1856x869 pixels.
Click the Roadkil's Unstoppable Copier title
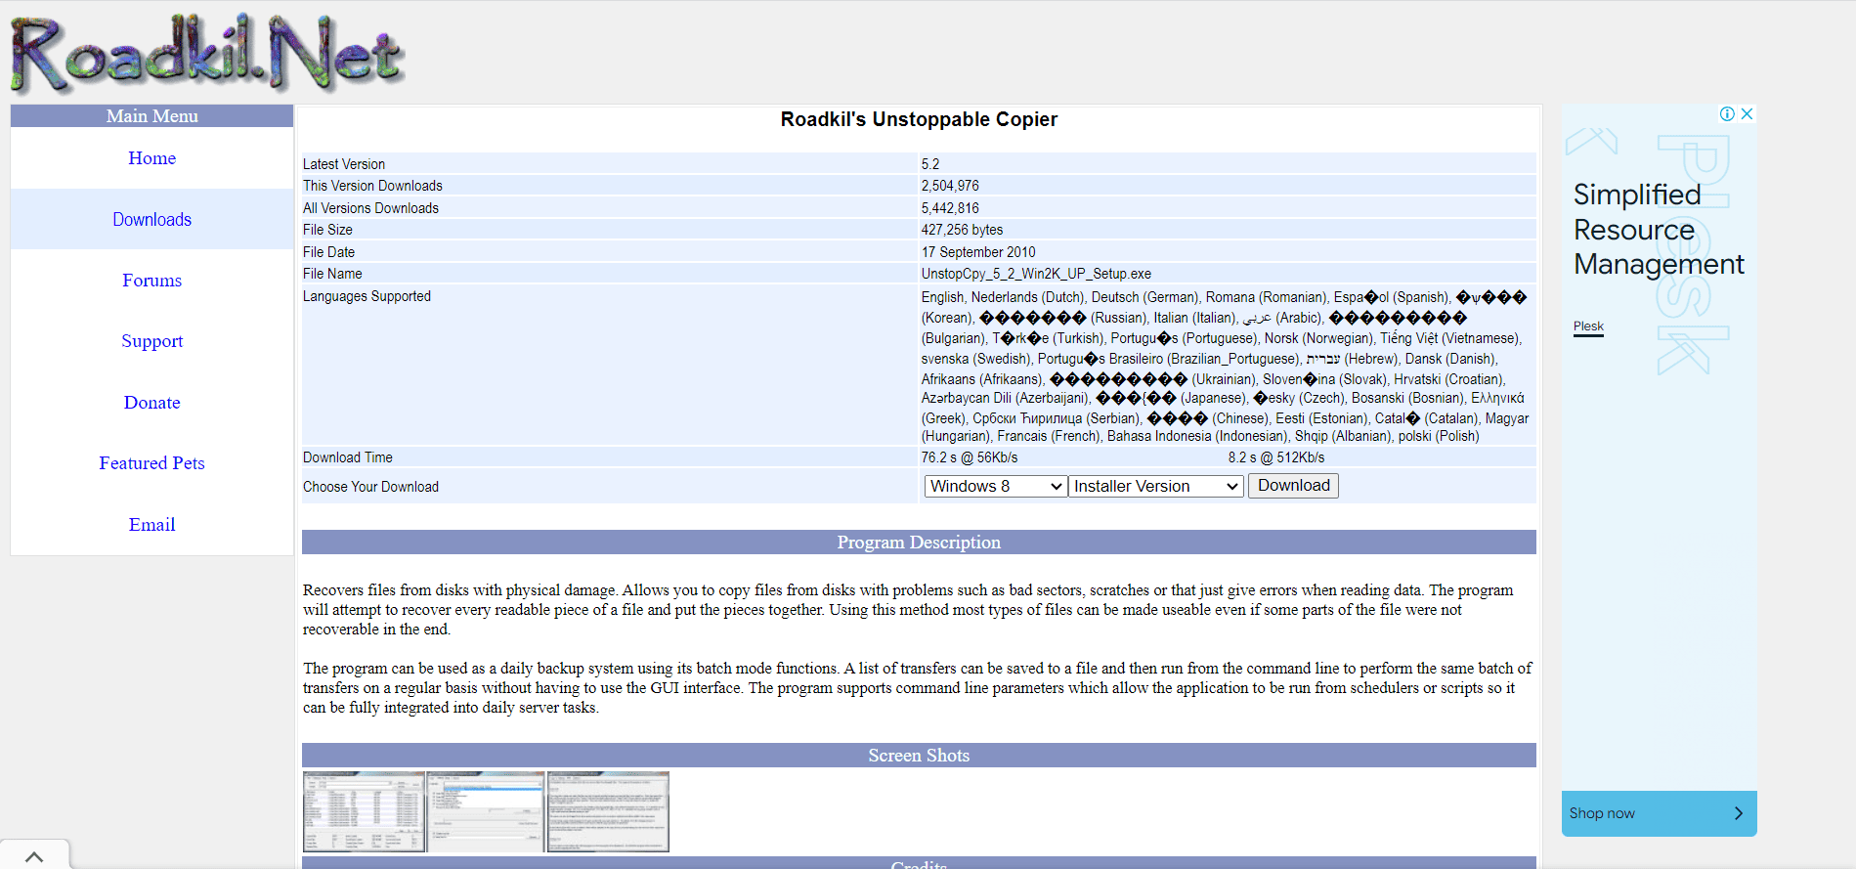point(919,119)
